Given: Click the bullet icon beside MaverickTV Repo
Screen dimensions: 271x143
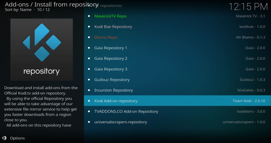Looking at the screenshot, I should pos(89,16).
